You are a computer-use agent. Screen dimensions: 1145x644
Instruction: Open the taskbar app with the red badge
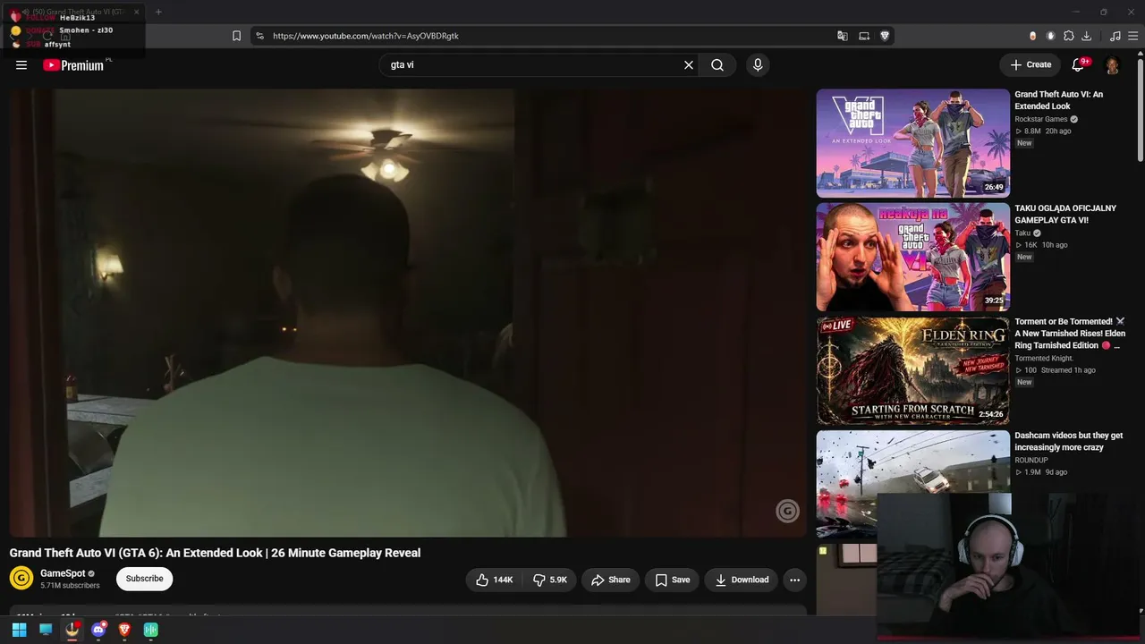[x=72, y=630]
